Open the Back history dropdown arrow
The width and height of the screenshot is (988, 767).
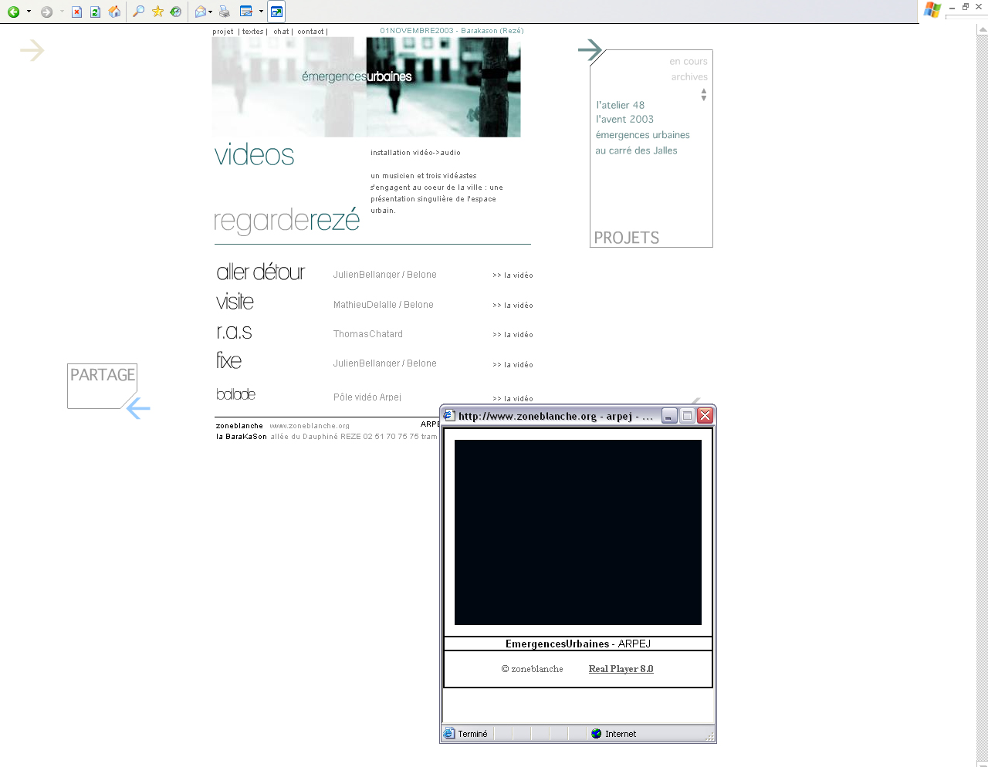(x=29, y=12)
